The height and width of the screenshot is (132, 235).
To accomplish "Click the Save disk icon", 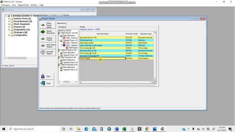I will (x=43, y=76).
